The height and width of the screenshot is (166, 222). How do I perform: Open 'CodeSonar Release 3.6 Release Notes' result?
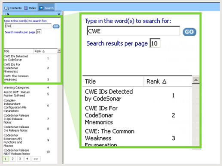coord(16,129)
